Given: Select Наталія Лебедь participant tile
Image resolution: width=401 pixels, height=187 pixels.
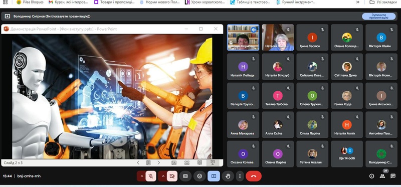Looking at the screenshot, I should coord(243,67).
